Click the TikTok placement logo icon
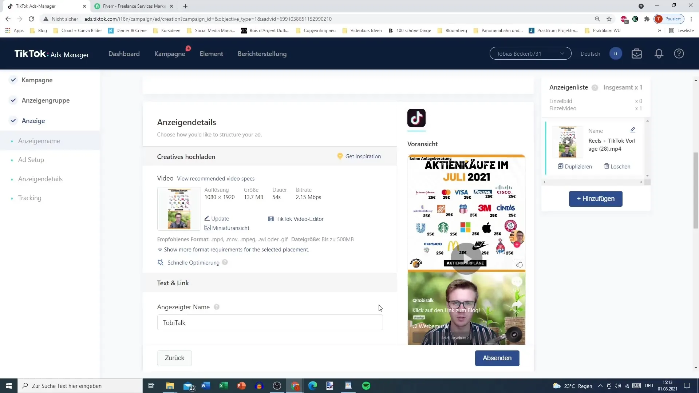This screenshot has height=393, width=699. 416,118
